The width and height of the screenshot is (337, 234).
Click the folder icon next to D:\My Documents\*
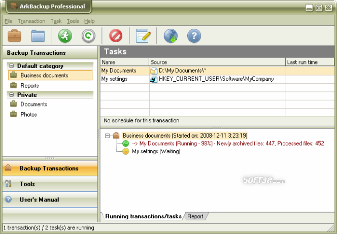(154, 71)
